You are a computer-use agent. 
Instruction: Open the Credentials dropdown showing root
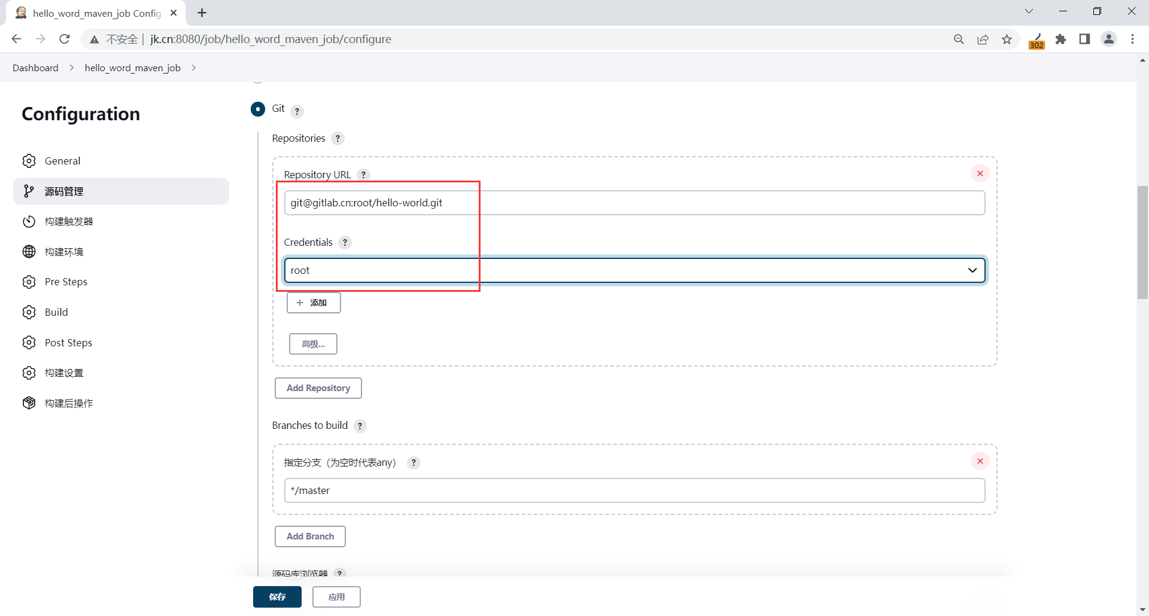tap(634, 270)
